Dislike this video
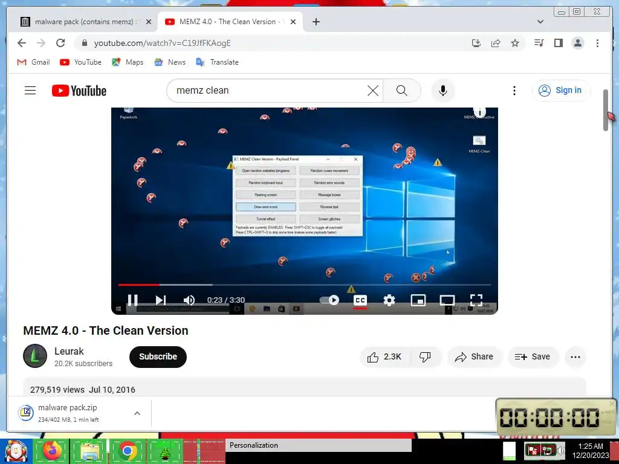619x464 pixels. point(425,356)
